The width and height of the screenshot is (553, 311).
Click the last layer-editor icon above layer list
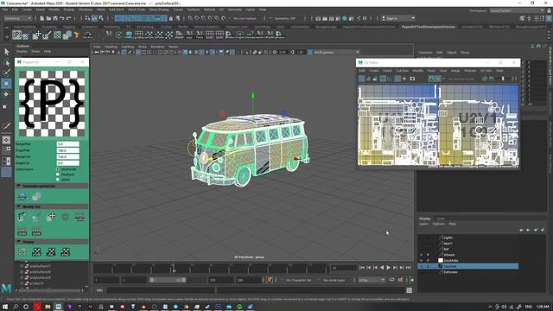(543, 230)
